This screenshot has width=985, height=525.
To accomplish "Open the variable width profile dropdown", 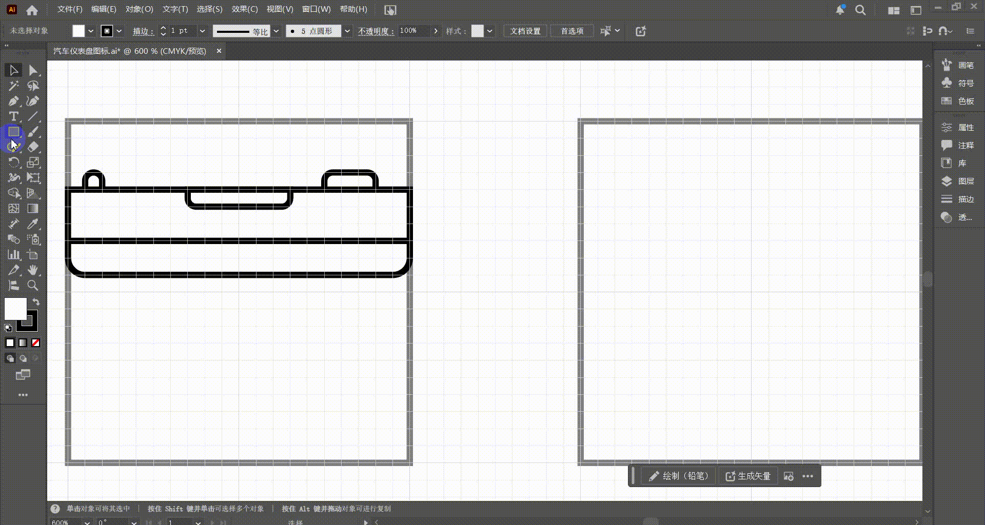I will tap(276, 31).
